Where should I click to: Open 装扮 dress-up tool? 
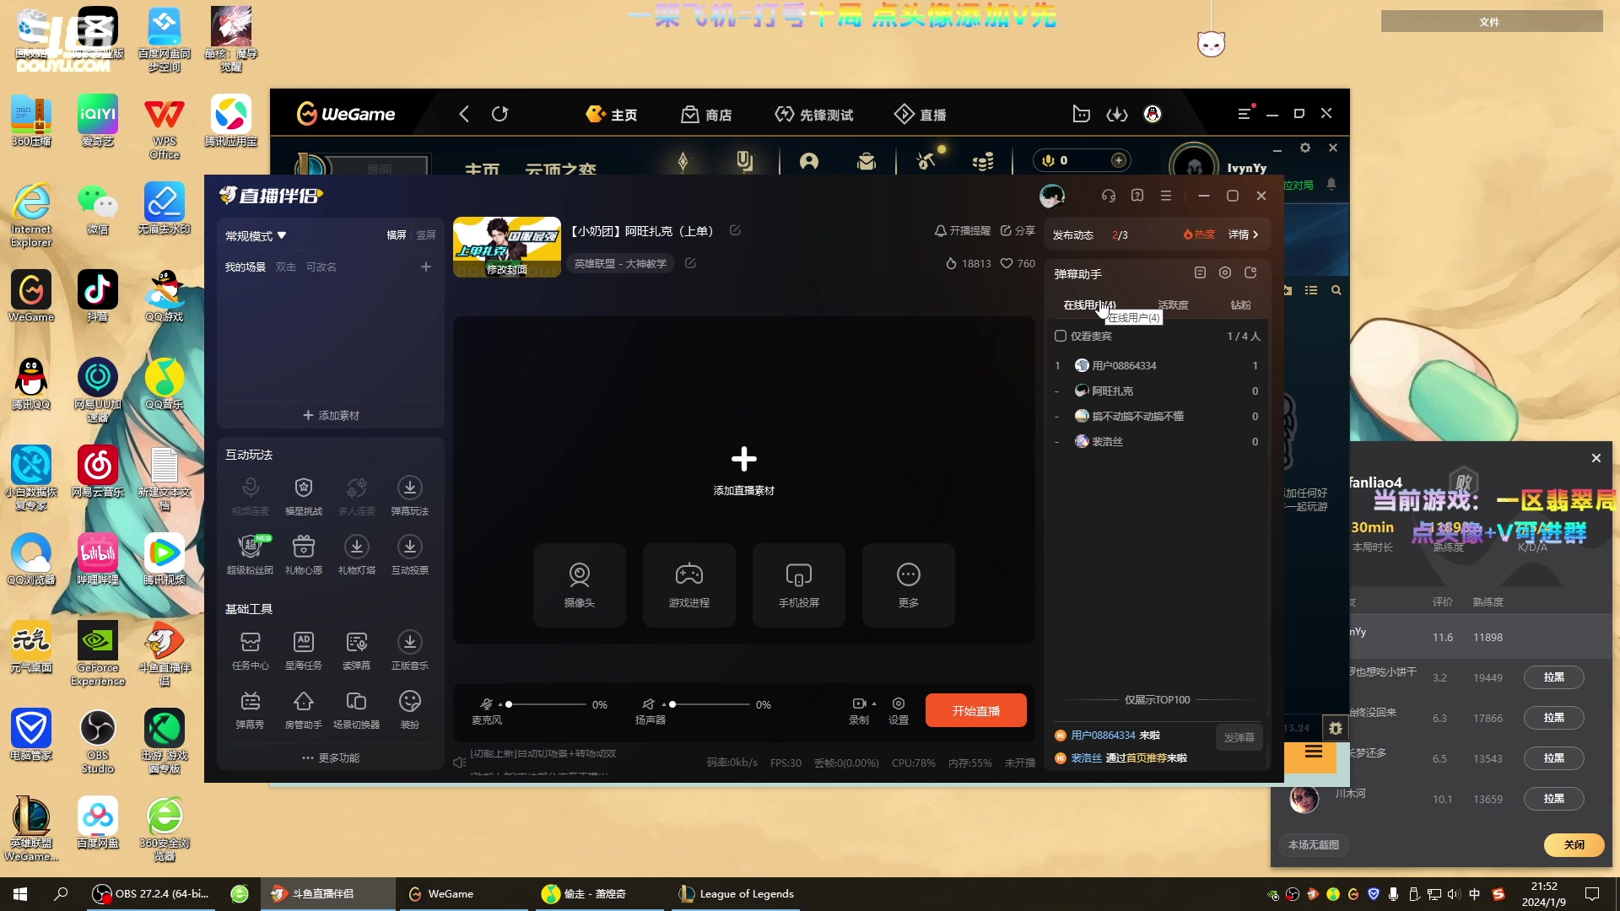410,709
